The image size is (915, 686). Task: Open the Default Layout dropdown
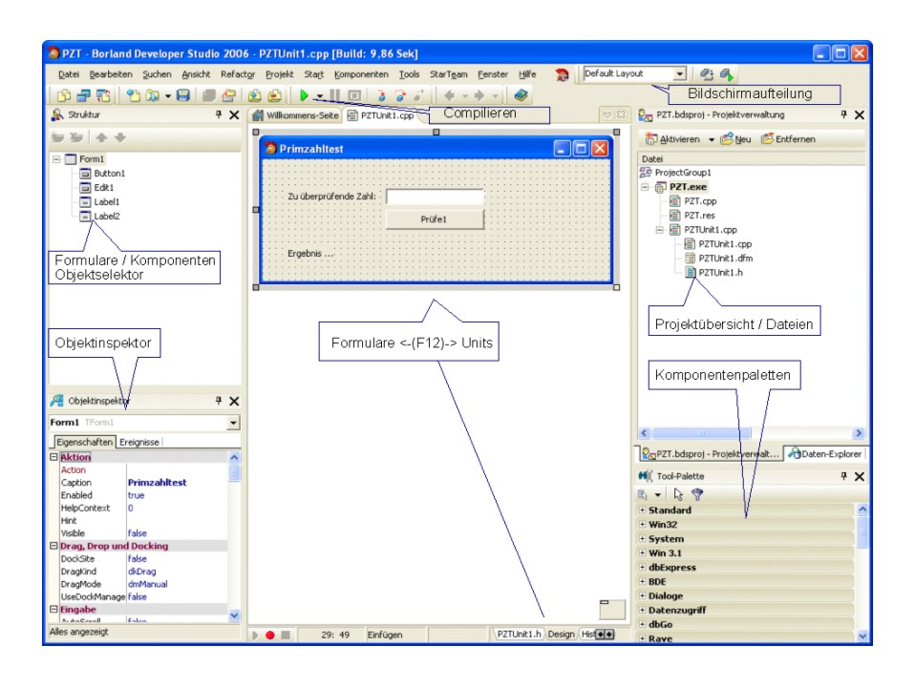coord(680,74)
